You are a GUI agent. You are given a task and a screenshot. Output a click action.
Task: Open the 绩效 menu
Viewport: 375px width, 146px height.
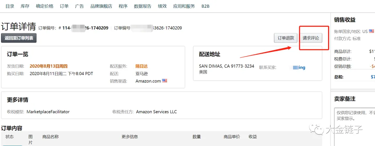pyautogui.click(x=162, y=6)
